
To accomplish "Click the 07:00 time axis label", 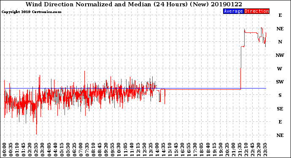I will click(x=81, y=150).
